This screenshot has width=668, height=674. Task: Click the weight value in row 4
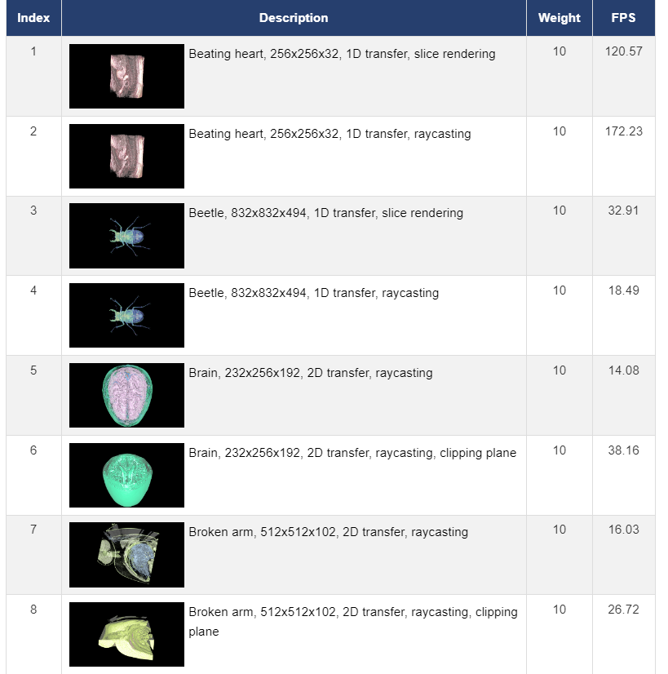[560, 290]
